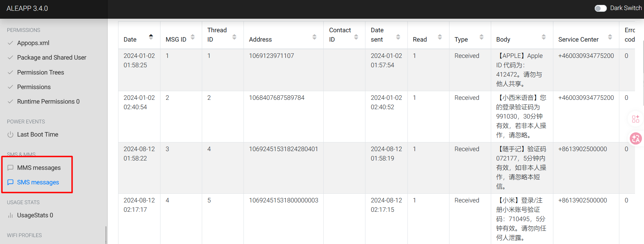Open the Permissions sidebar link

tap(34, 87)
